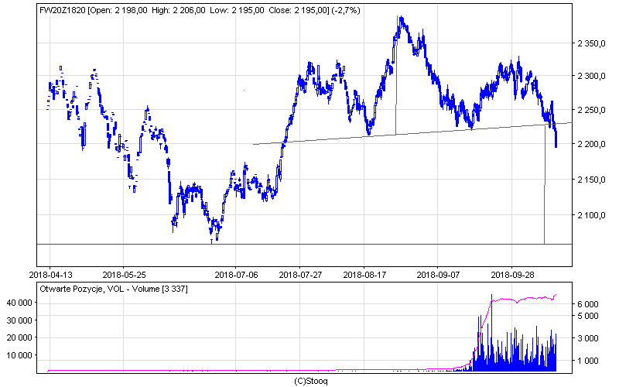Click the 2 100,0 price axis label
Viewport: 619px width, 387px height.
point(591,215)
